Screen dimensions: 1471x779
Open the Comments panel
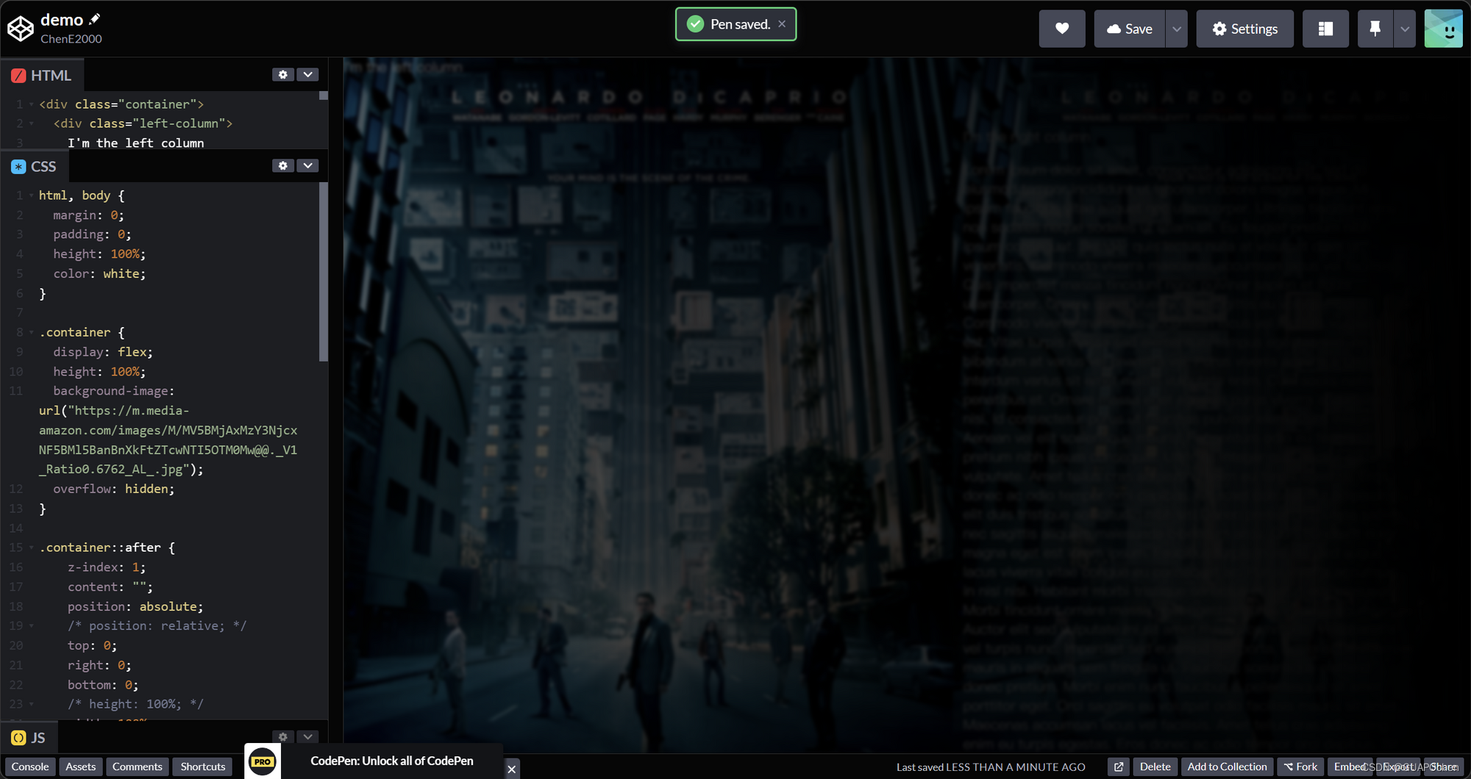138,767
